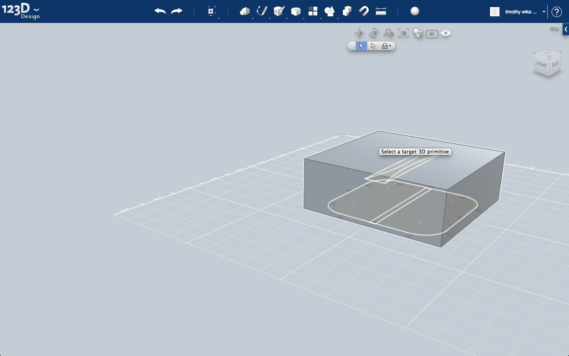The width and height of the screenshot is (569, 356).
Task: Open the Grouping tool
Action: [330, 11]
